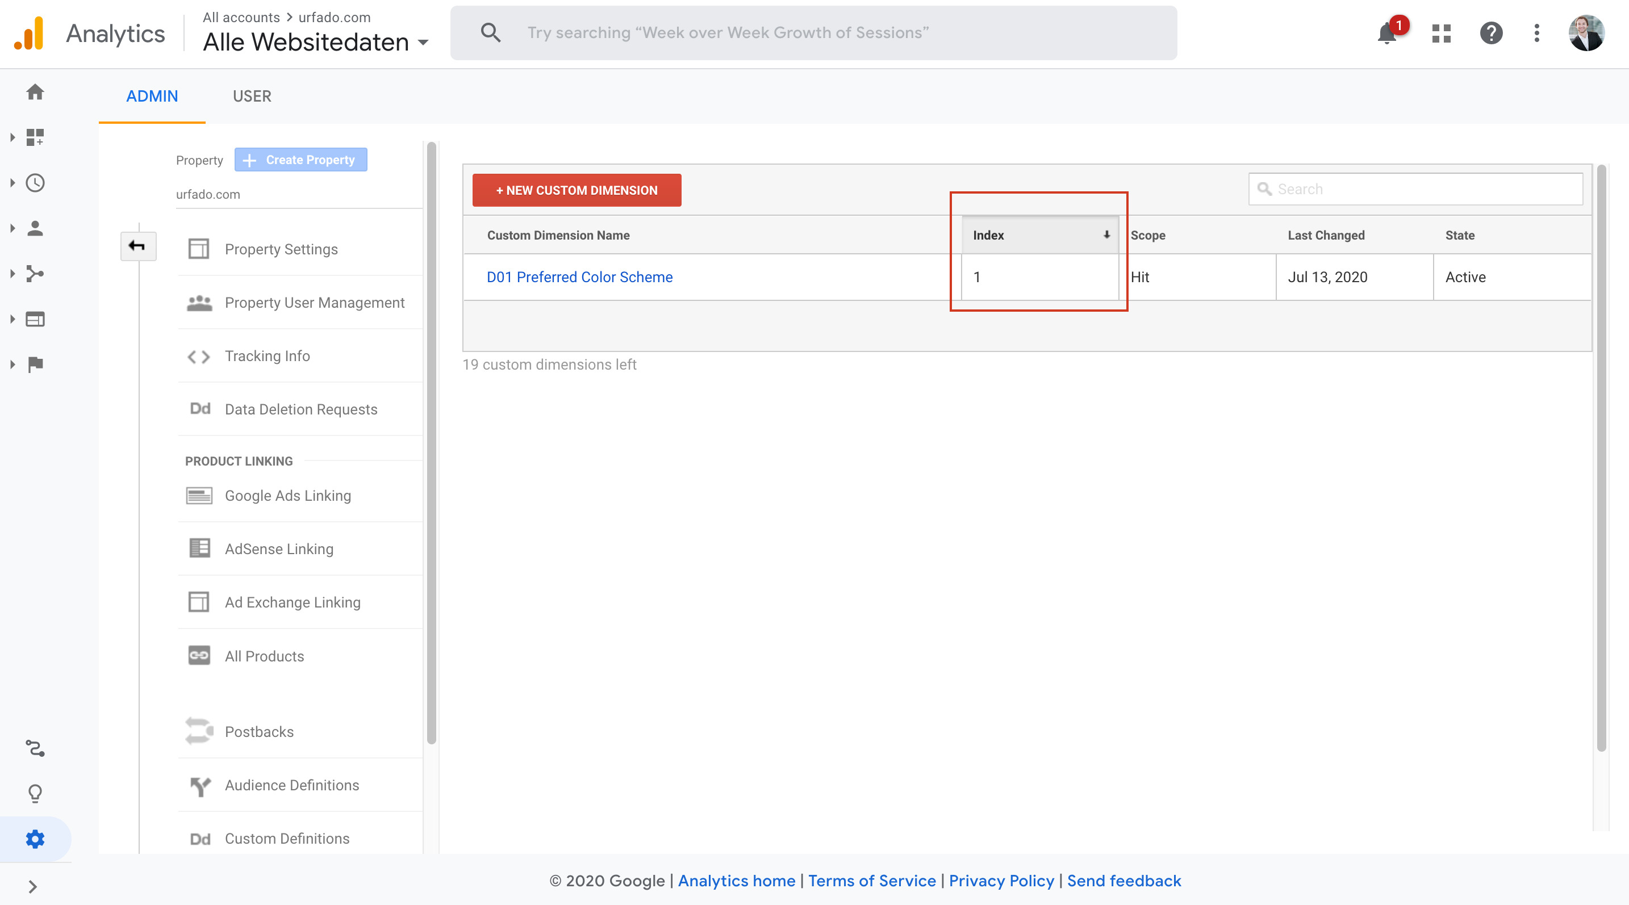Click the help question mark icon

[x=1490, y=33]
